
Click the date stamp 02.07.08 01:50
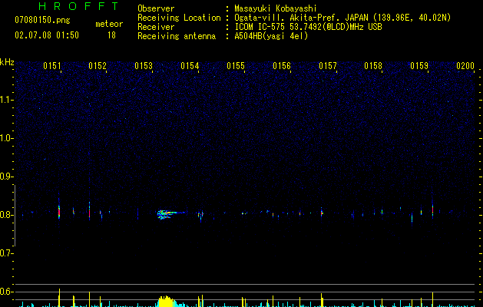pos(47,35)
